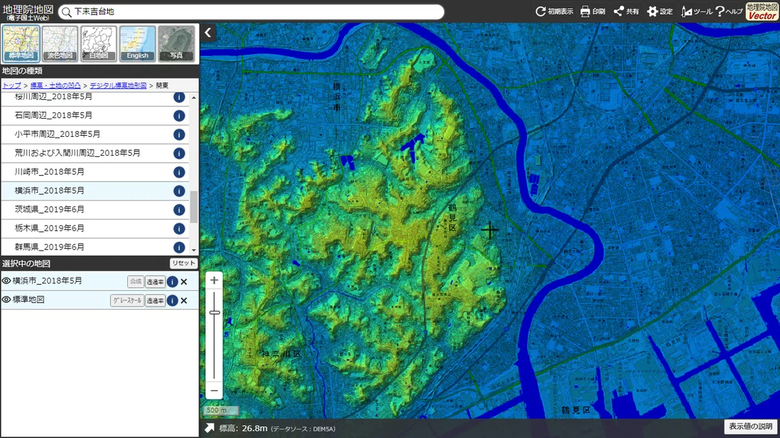Click the 地理院地図 site logo
The width and height of the screenshot is (780, 438).
click(27, 12)
